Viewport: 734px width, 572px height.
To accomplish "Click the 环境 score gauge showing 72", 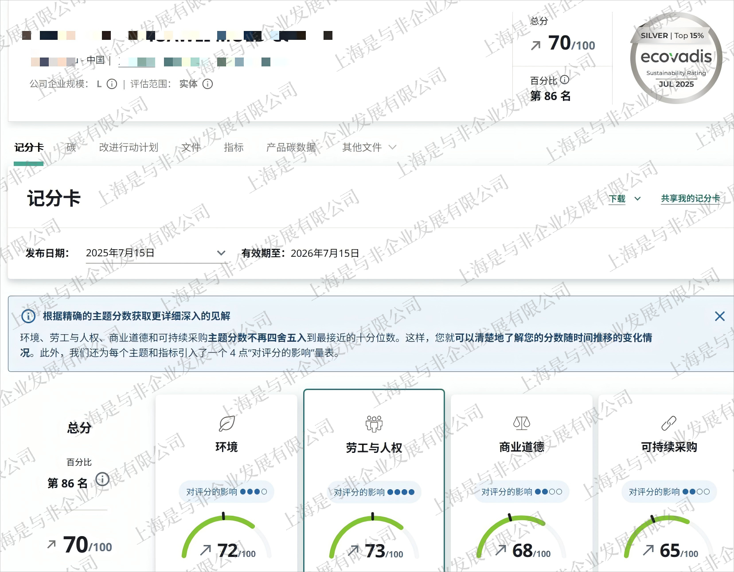I will [226, 538].
